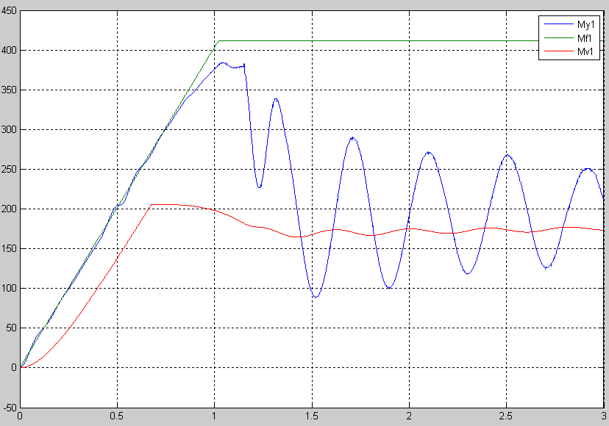Click the red Mv1 curve peak

coord(165,204)
